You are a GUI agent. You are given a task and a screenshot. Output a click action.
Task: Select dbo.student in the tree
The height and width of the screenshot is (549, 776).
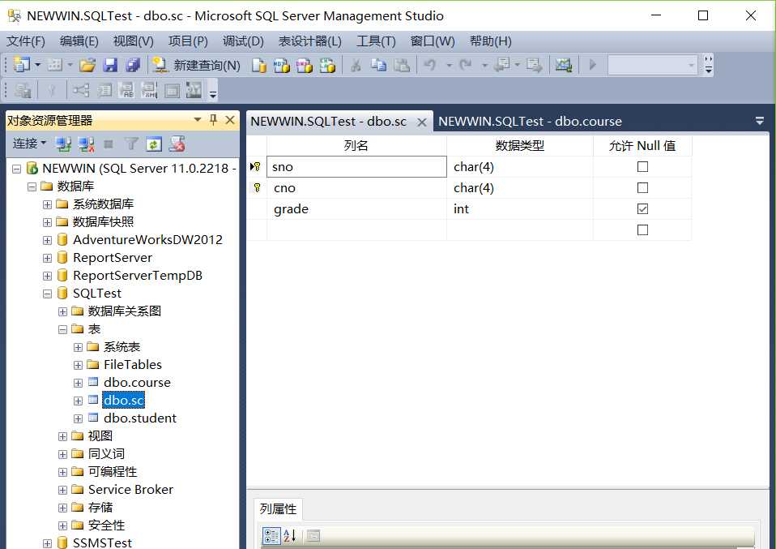click(x=140, y=418)
